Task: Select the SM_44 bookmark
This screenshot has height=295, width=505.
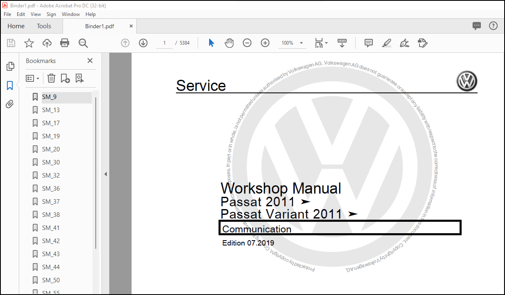Action: [x=51, y=267]
